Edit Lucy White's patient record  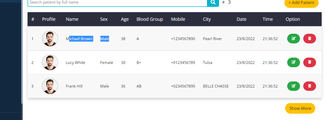[x=293, y=62]
